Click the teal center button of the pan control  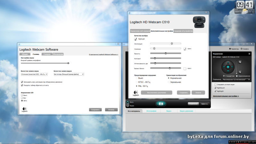(x=228, y=67)
